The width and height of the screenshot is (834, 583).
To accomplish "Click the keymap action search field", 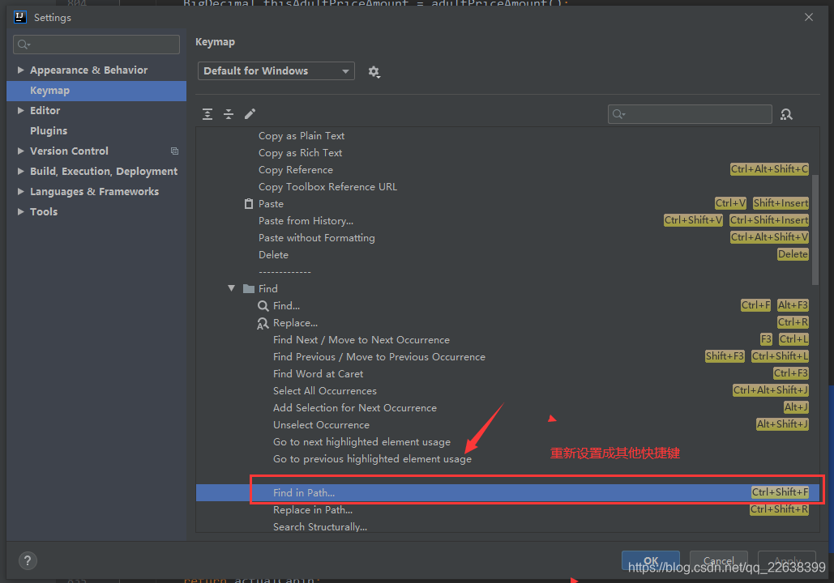I will pos(690,114).
